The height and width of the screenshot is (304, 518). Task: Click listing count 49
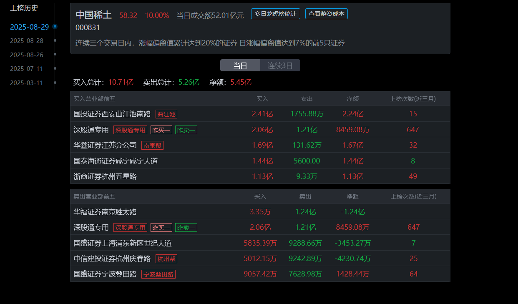(413, 176)
